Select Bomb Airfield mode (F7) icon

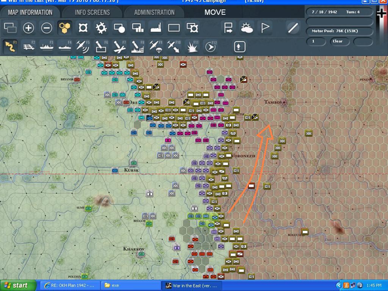click(119, 47)
